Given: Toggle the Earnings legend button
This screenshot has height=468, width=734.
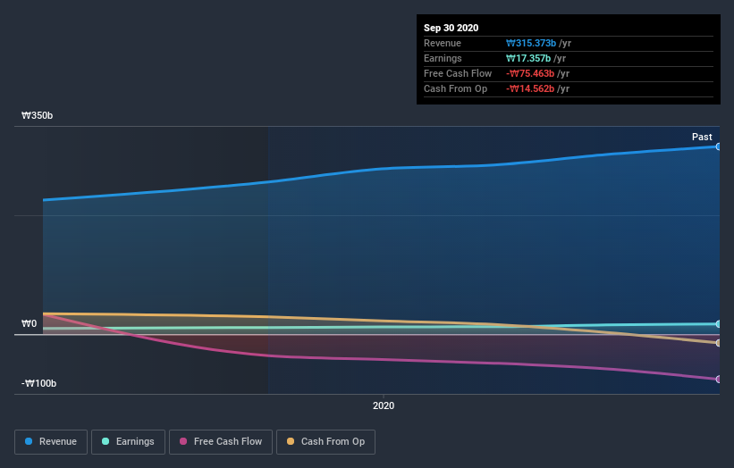Looking at the screenshot, I should coord(128,442).
